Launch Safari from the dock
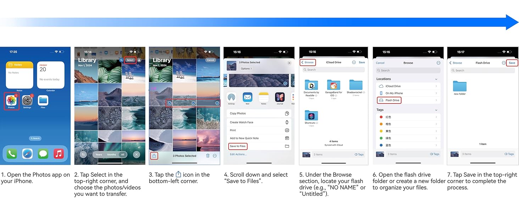The width and height of the screenshot is (519, 212). click(x=27, y=154)
